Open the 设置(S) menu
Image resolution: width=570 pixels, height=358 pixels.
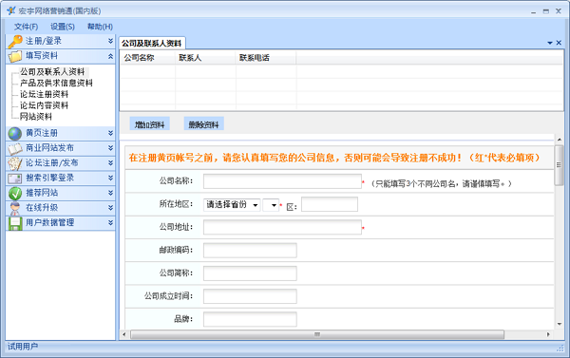point(63,27)
